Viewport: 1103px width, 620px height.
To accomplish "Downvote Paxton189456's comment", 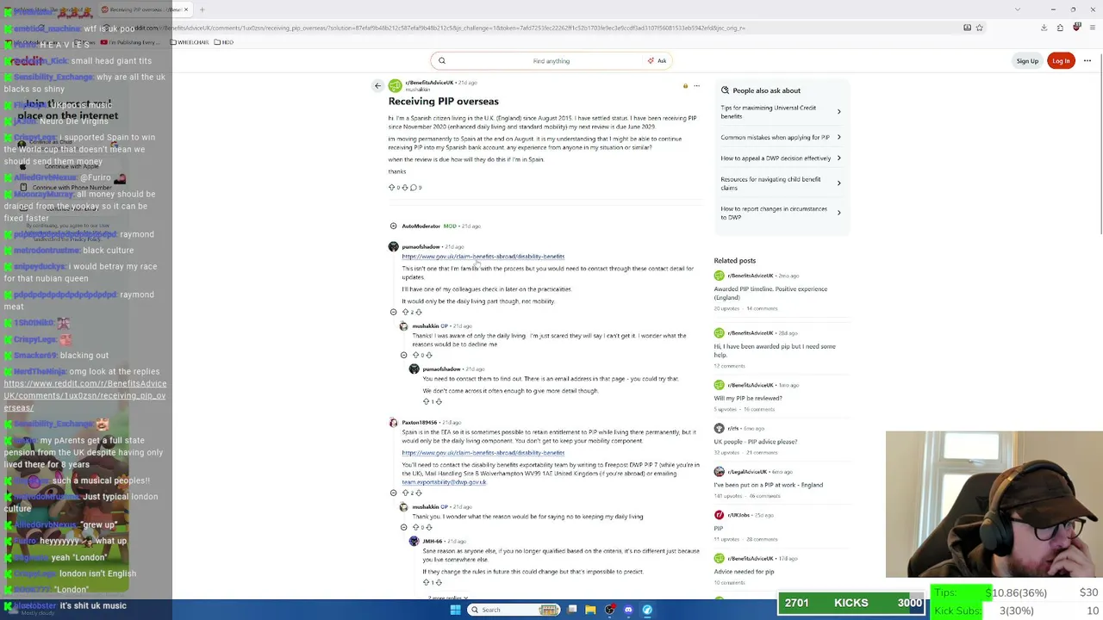I will [419, 493].
